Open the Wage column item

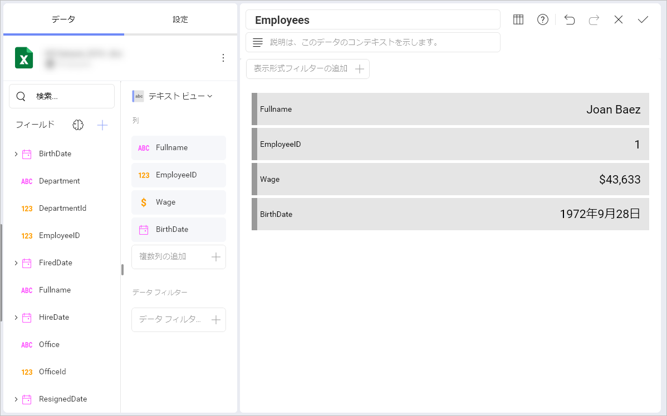(179, 202)
